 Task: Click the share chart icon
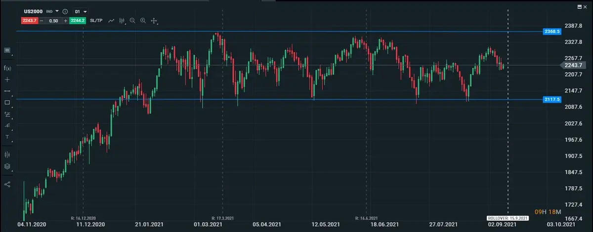pos(7,184)
